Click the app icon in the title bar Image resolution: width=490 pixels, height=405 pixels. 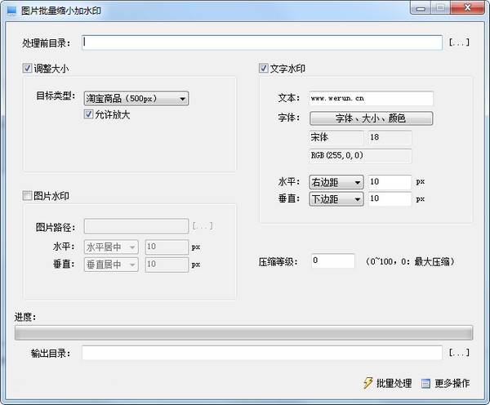(11, 9)
